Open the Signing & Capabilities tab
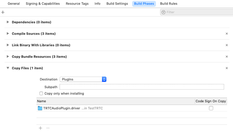 [x=43, y=4]
